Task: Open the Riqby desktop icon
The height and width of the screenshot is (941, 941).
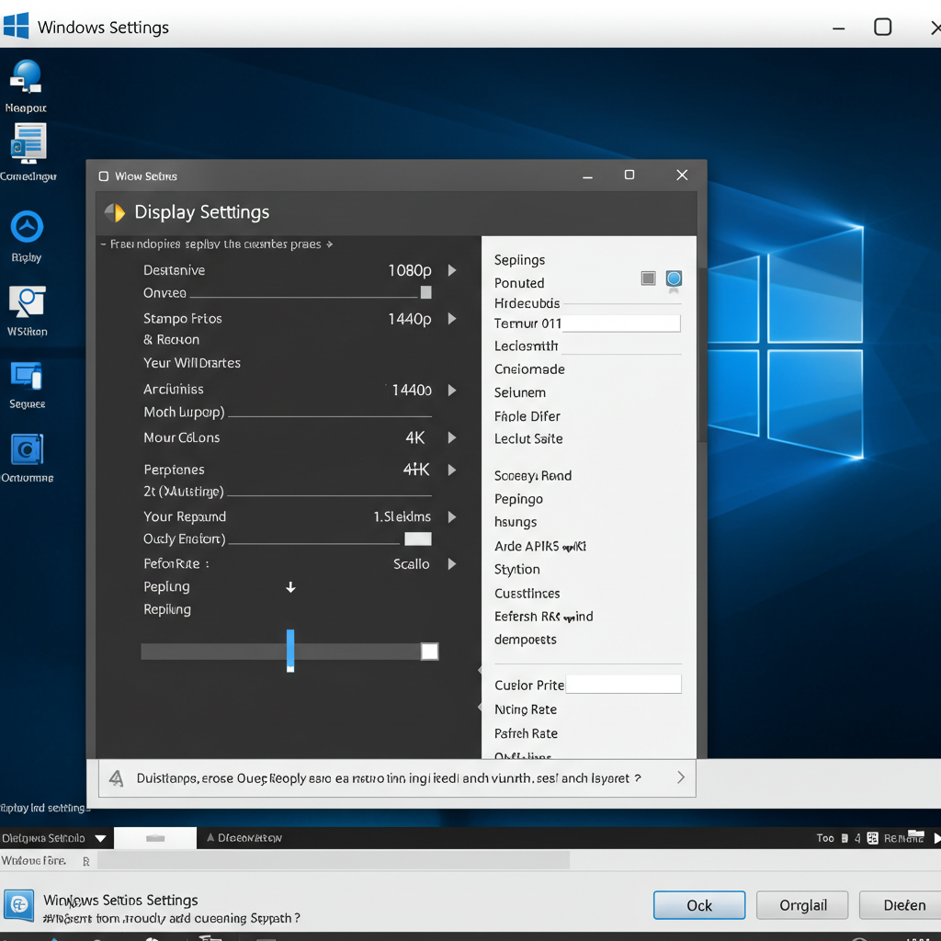Action: click(x=27, y=228)
